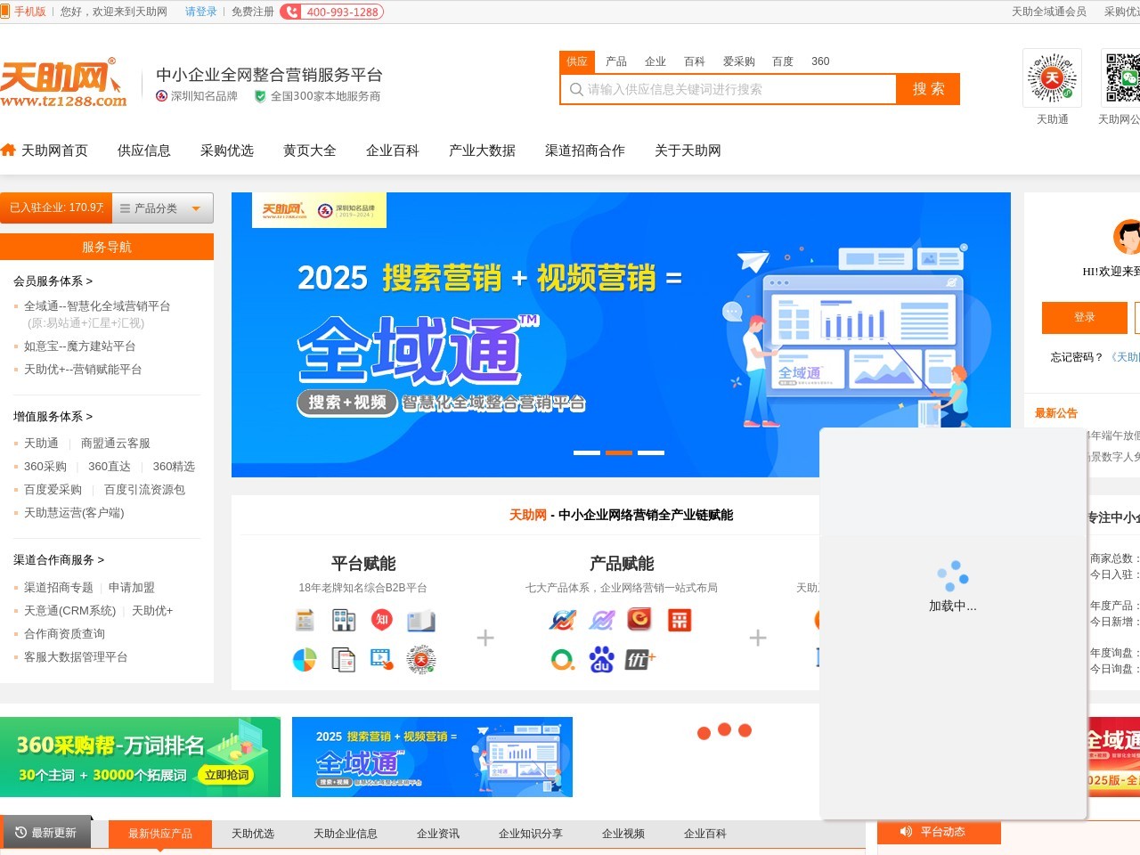Click the home icon beside 天助网首页
Image resolution: width=1140 pixels, height=855 pixels.
click(9, 150)
